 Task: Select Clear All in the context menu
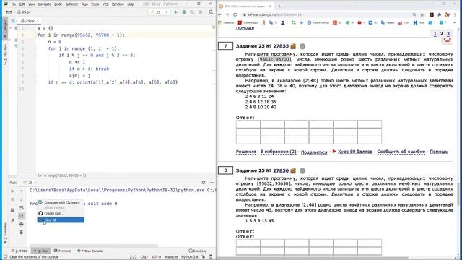click(x=61, y=220)
